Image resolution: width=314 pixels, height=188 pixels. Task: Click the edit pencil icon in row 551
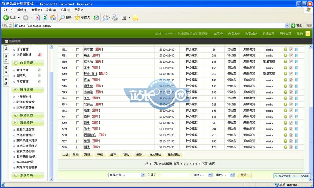click(291, 55)
